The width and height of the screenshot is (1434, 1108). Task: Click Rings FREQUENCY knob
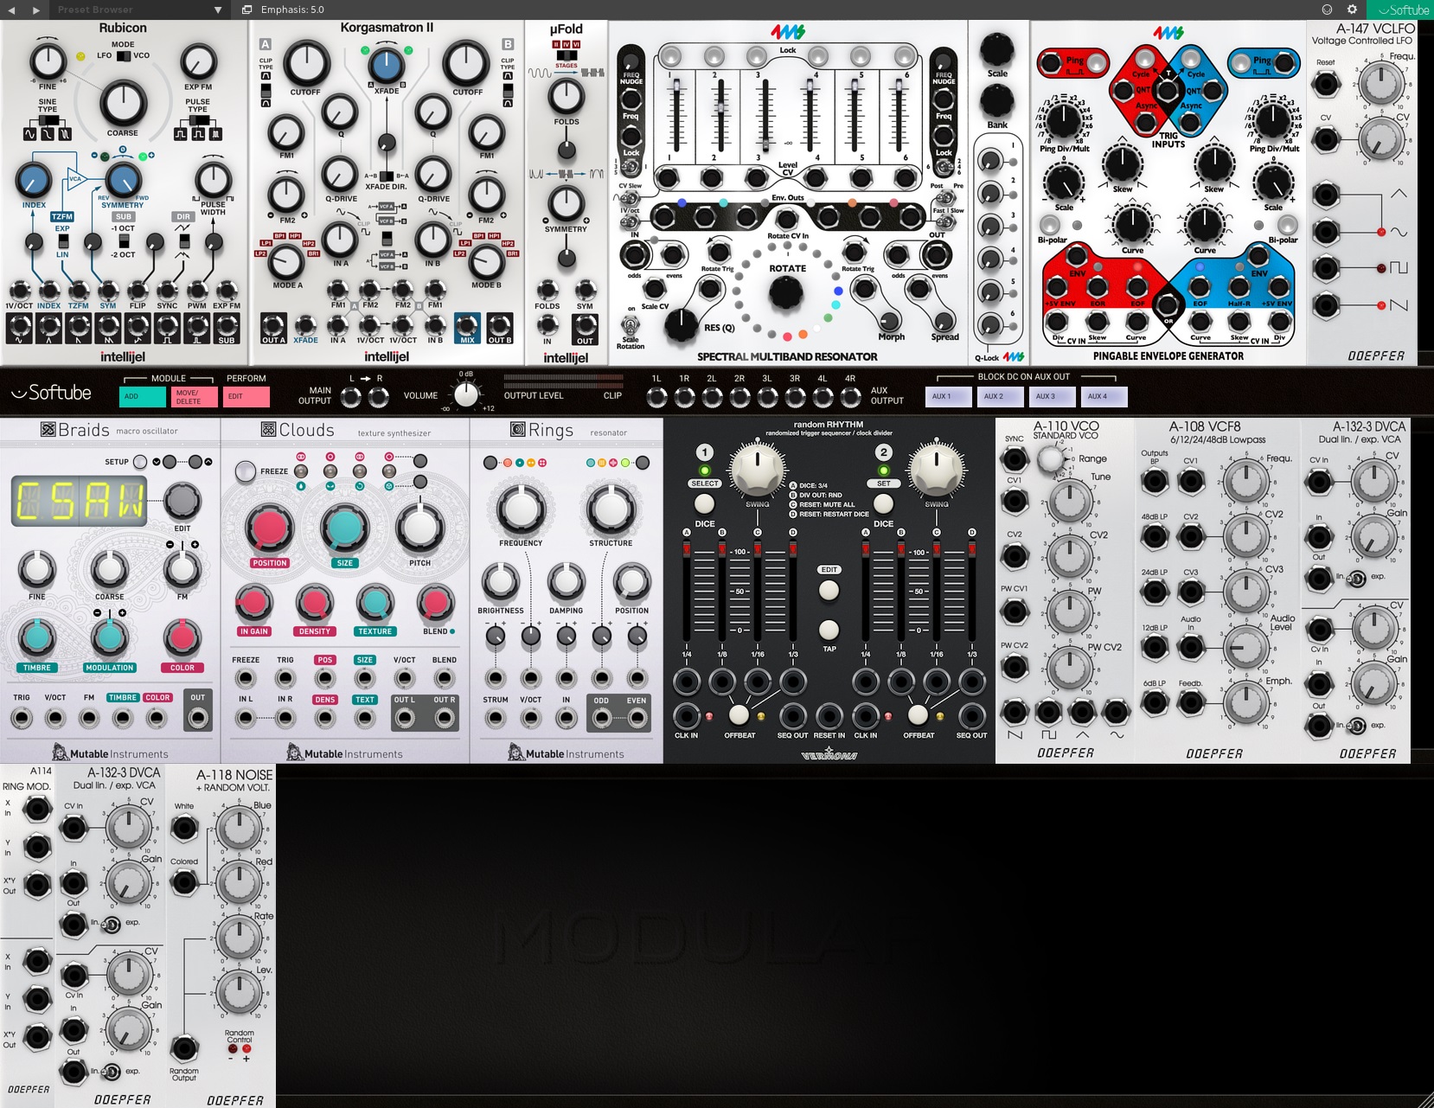(x=521, y=508)
